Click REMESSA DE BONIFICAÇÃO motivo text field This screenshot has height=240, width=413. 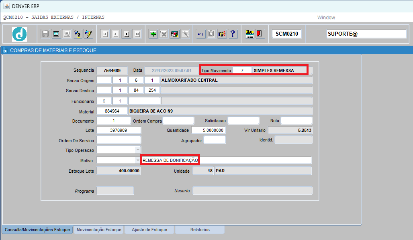[226, 160]
